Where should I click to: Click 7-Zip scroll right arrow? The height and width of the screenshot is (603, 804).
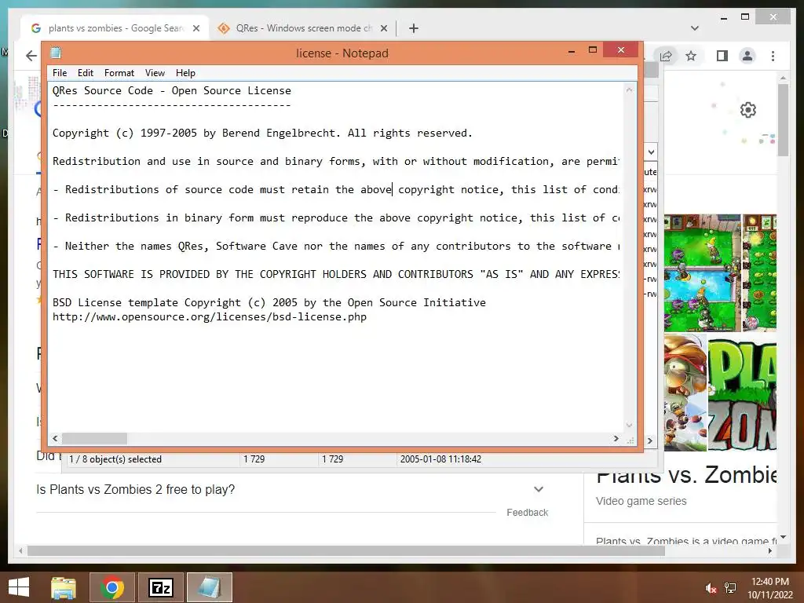pyautogui.click(x=650, y=441)
